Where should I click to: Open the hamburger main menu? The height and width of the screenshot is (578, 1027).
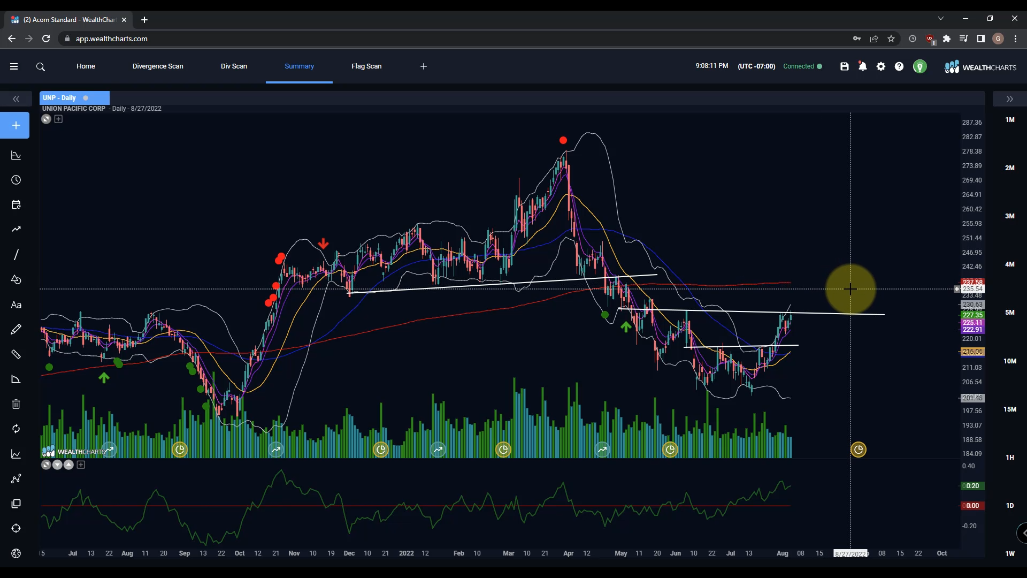click(14, 66)
